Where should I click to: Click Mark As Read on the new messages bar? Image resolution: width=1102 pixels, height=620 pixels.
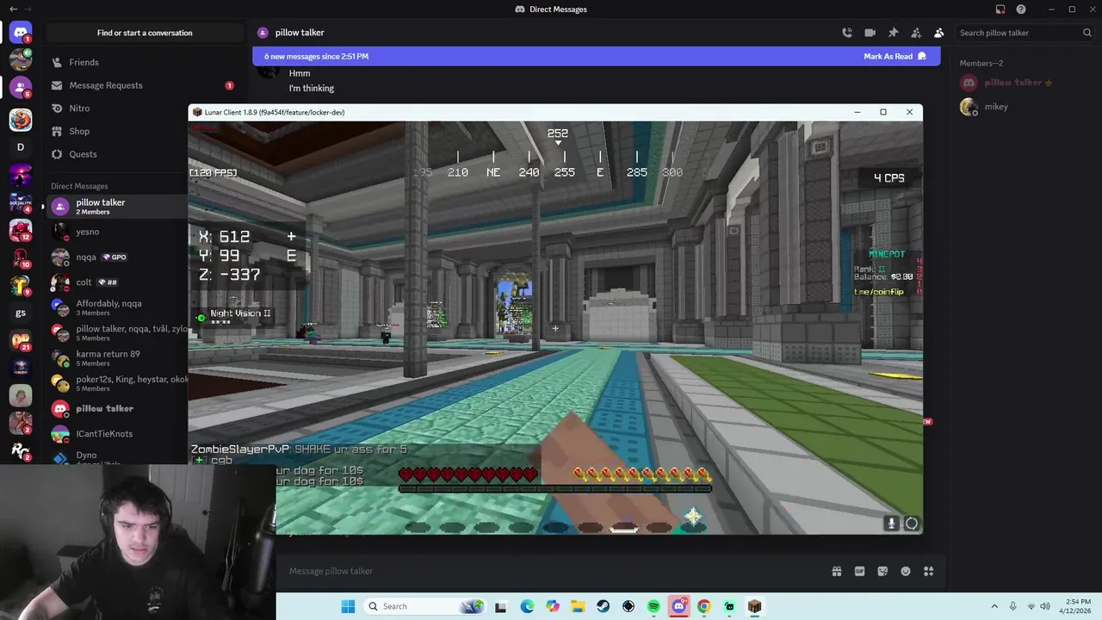[x=895, y=56]
